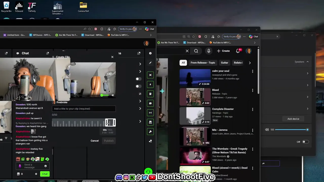324x182 pixels.
Task: Click the system volume slider at 100
Action: pyautogui.click(x=291, y=130)
